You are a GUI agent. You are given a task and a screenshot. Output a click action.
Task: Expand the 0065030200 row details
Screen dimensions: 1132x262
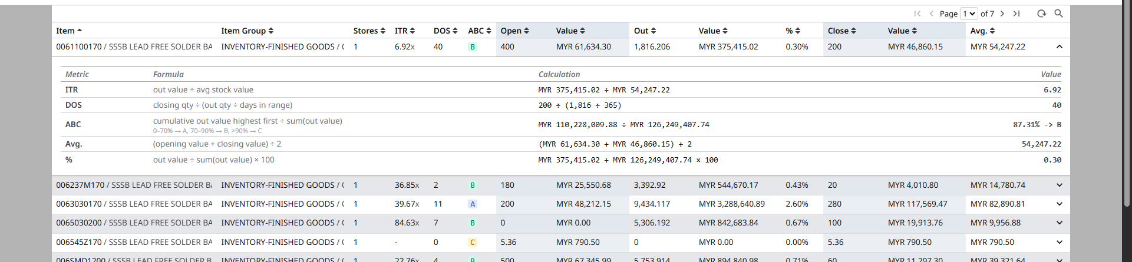1059,223
